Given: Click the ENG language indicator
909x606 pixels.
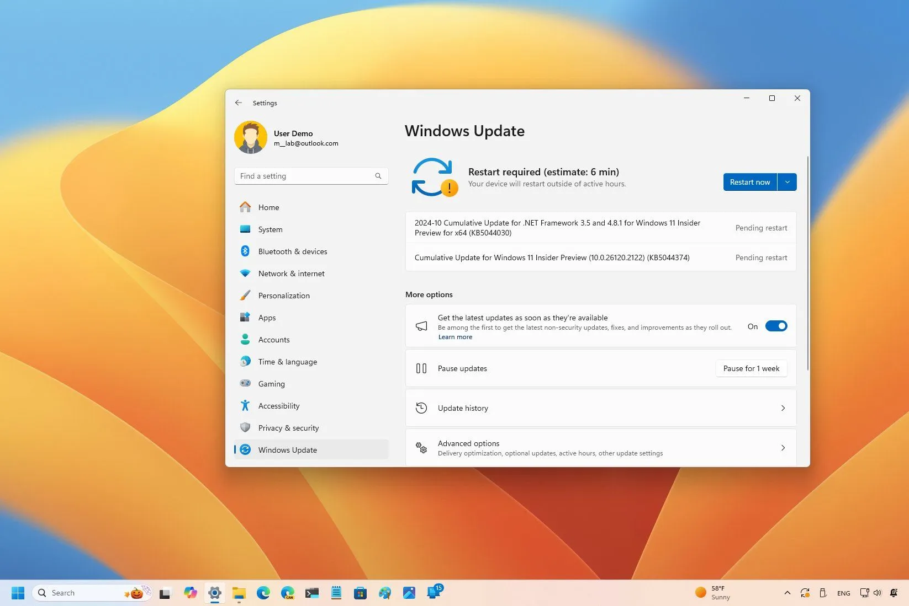Looking at the screenshot, I should (x=843, y=593).
